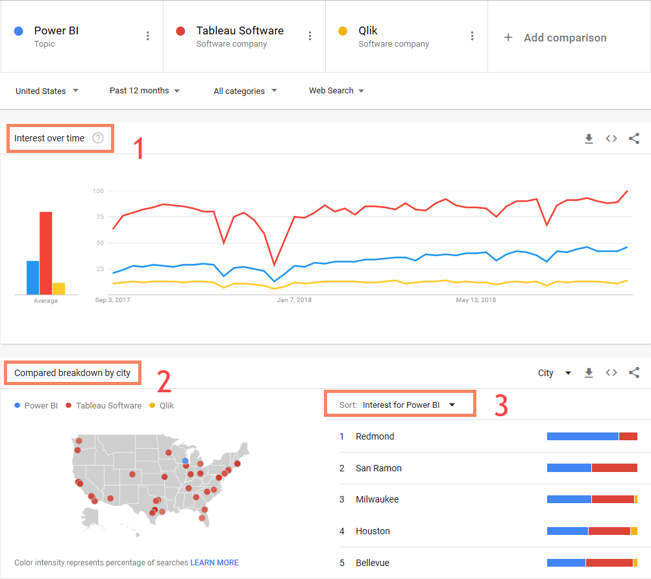This screenshot has height=579, width=651.
Task: Download the city breakdown data
Action: [589, 373]
